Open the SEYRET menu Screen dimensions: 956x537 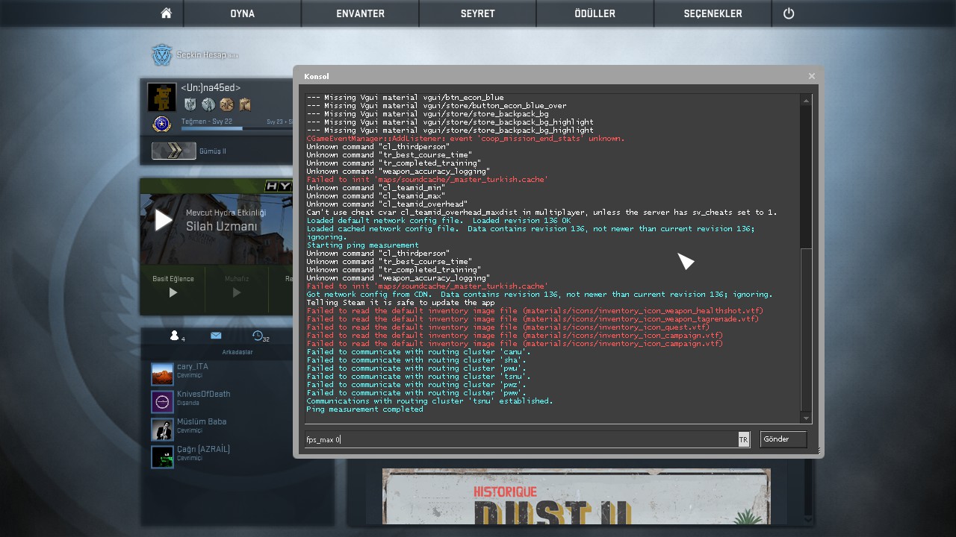point(478,13)
